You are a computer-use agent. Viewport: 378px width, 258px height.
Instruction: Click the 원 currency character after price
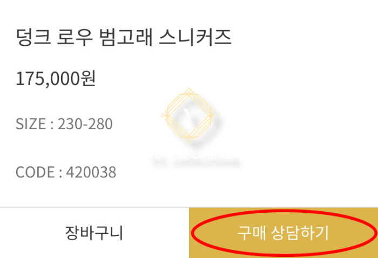89,79
